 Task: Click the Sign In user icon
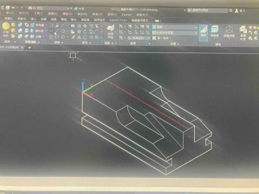coord(236,11)
